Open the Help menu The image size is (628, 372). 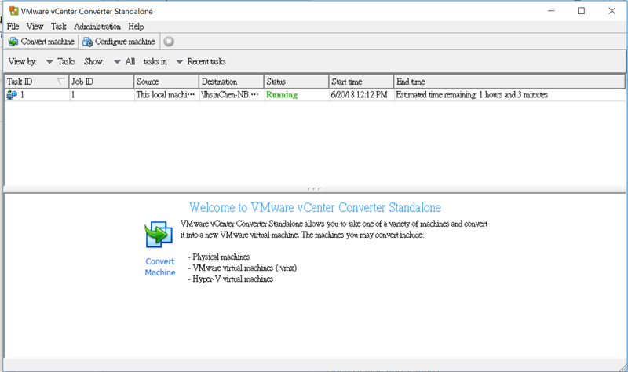[136, 27]
